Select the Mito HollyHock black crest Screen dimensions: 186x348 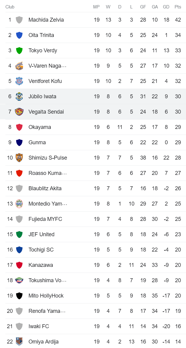click(19, 295)
